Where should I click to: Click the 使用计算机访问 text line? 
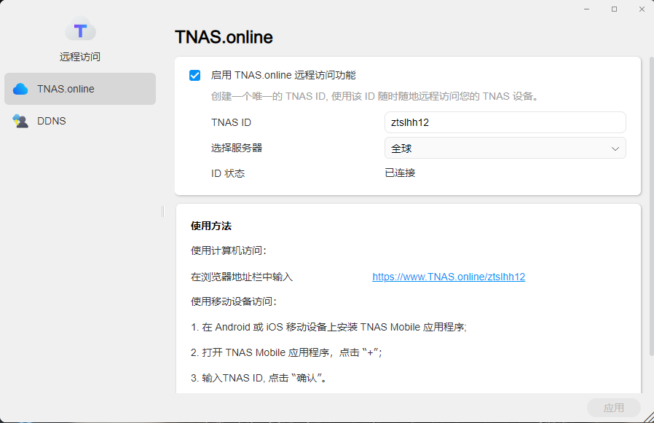tap(229, 250)
